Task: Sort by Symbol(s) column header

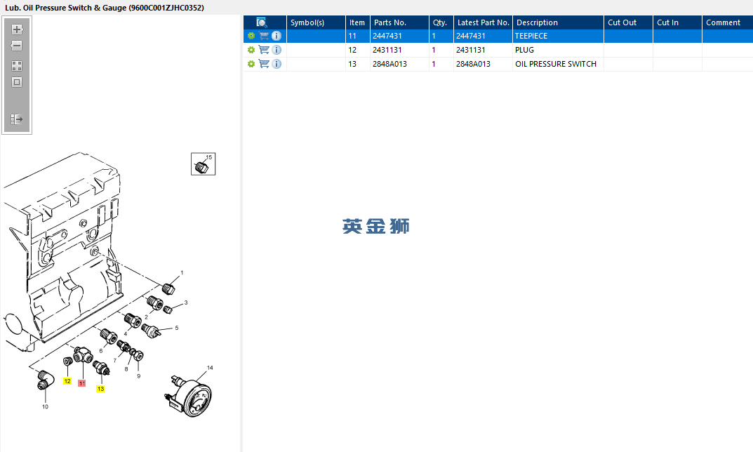Action: [316, 22]
